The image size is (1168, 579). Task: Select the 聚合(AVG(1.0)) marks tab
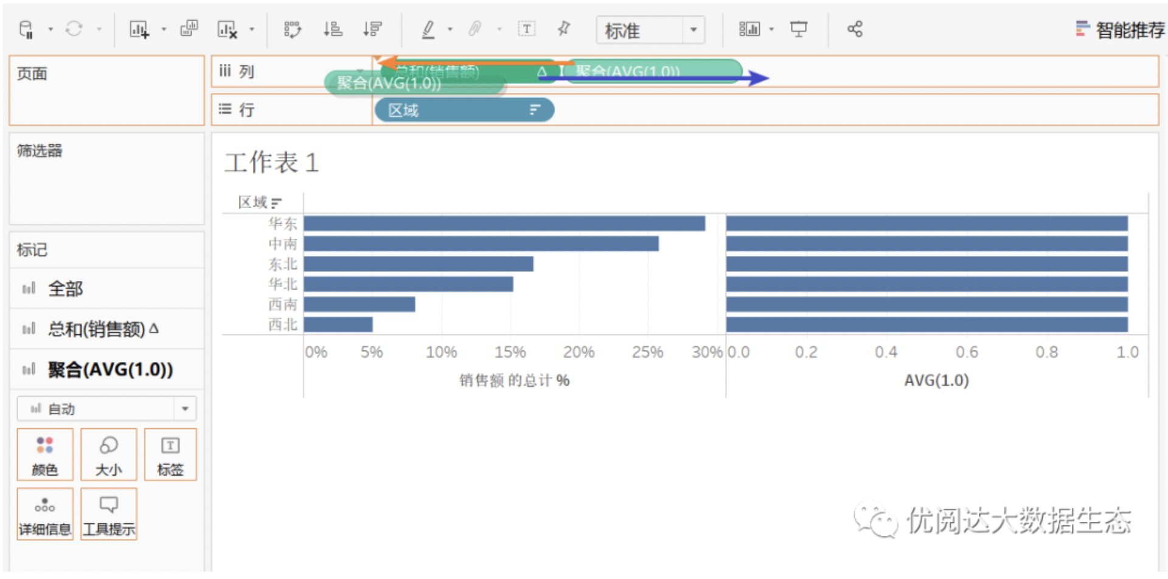[110, 369]
